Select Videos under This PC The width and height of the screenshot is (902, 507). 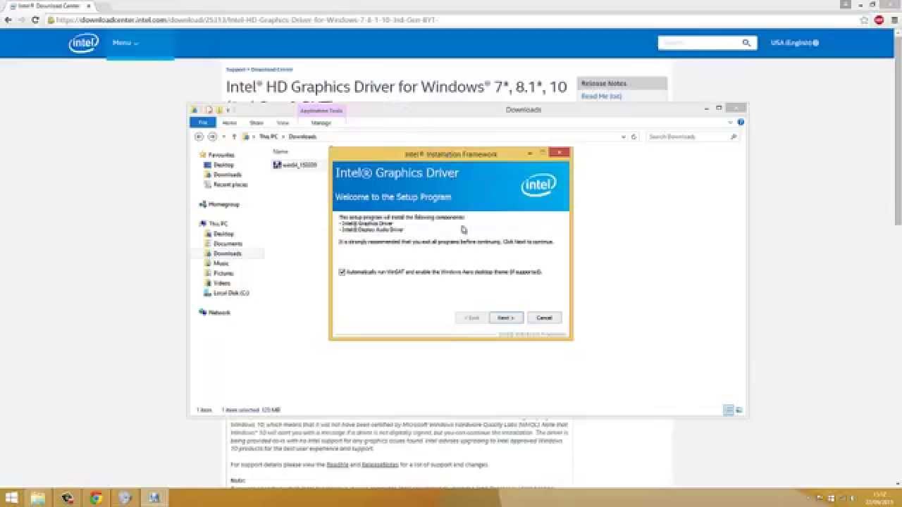pos(221,283)
